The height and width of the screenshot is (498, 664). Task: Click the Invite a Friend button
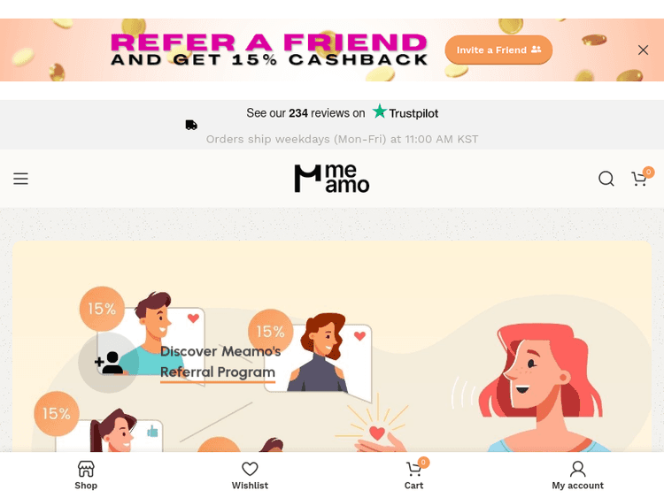coord(498,50)
